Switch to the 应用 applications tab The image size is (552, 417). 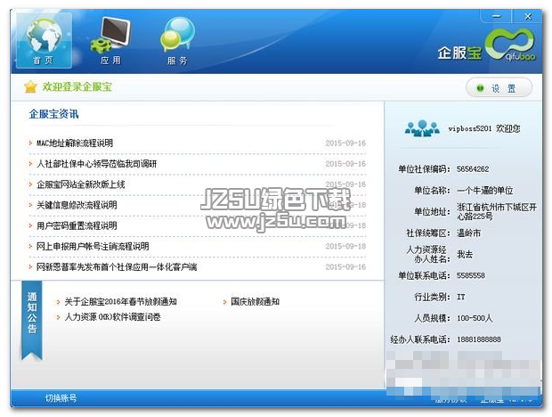click(110, 41)
